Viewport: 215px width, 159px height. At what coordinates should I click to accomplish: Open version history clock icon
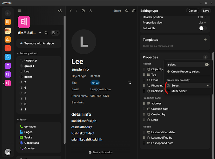[x=83, y=11]
